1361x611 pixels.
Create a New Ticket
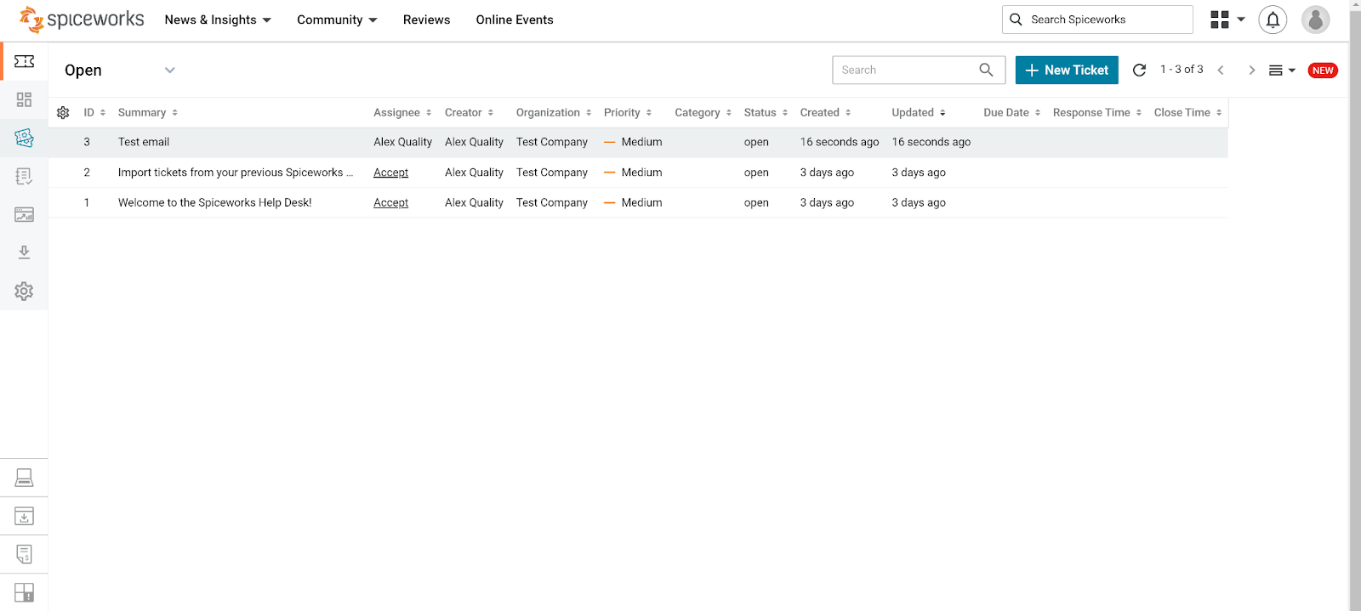1067,71
